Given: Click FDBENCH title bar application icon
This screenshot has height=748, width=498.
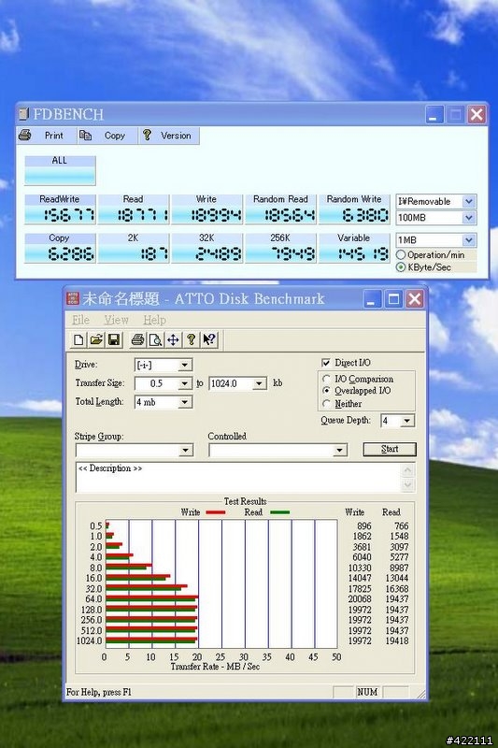Looking at the screenshot, I should 24,114.
